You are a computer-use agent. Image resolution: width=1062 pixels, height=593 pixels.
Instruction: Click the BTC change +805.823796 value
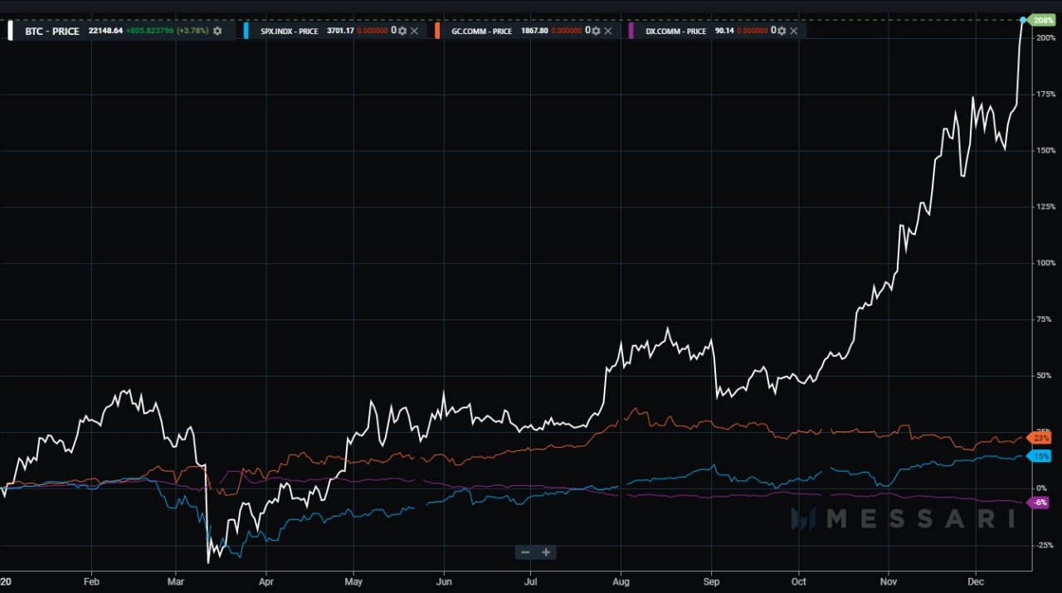pos(150,32)
